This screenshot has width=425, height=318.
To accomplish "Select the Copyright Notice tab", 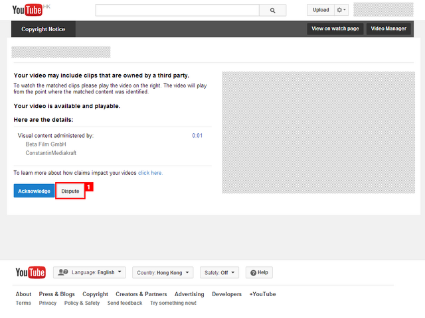I will coord(43,29).
